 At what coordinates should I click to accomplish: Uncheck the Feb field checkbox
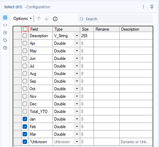pyautogui.click(x=25, y=127)
